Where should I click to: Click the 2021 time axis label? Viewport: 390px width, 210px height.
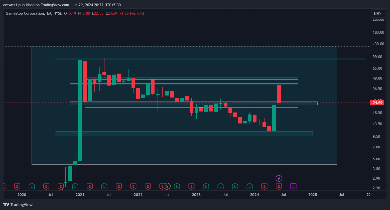point(80,195)
